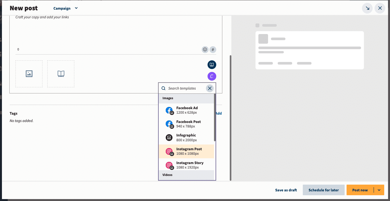
Task: Click the hashtag suggestions icon
Action: 213,49
